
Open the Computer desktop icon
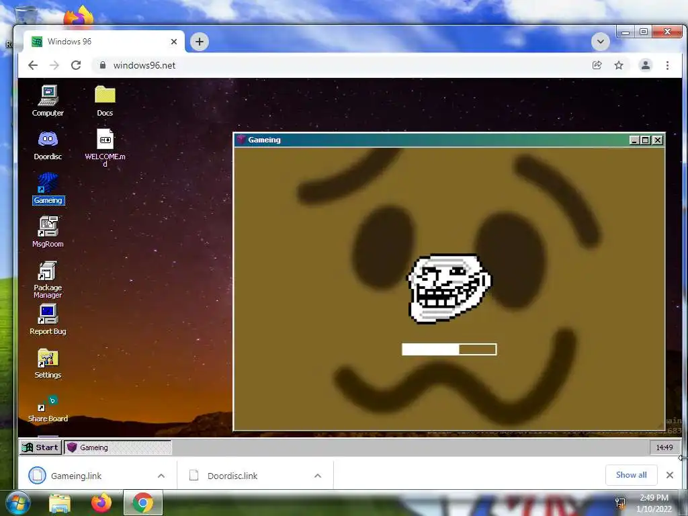coord(48,101)
